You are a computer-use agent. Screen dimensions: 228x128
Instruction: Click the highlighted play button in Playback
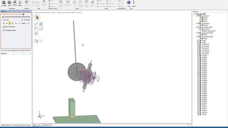(x=10, y=23)
